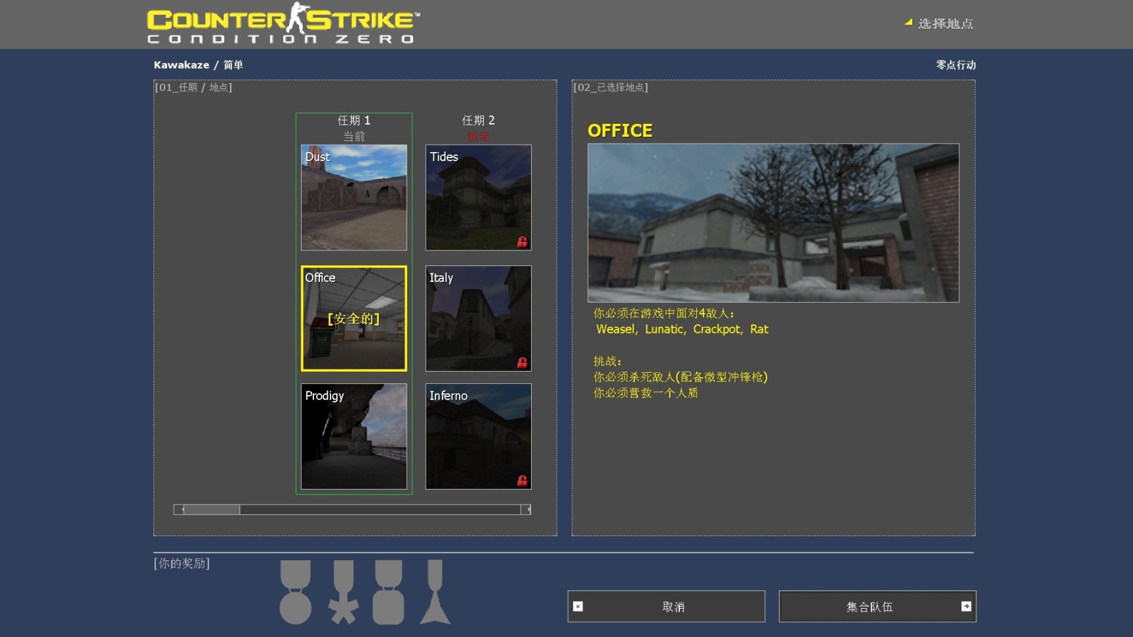Click the 任期 1 column header
Image resolution: width=1133 pixels, height=637 pixels.
[354, 120]
